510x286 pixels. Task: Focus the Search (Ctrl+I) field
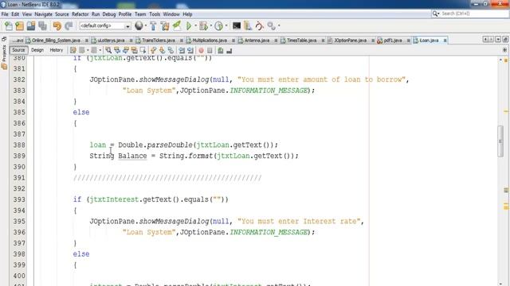[469, 14]
